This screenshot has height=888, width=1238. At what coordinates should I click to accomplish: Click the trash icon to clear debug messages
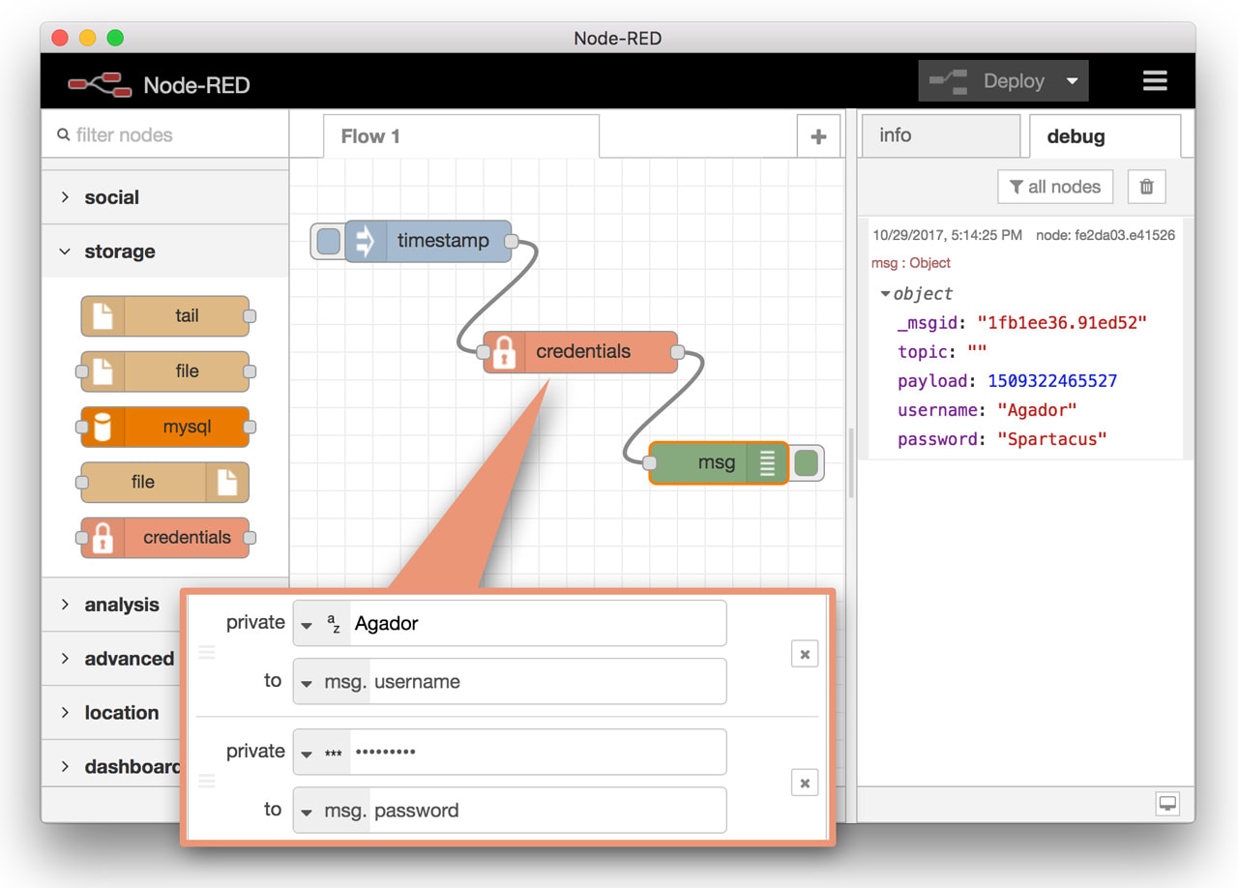click(1146, 186)
